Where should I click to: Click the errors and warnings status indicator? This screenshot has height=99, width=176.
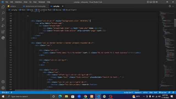(x=5, y=92)
